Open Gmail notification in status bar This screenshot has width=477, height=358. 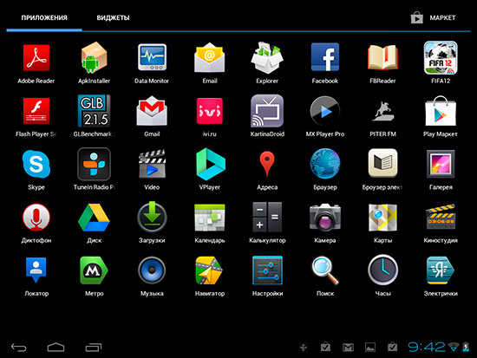pos(348,347)
